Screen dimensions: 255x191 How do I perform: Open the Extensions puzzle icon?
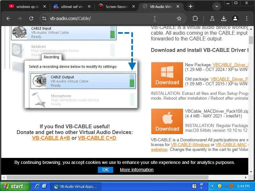point(195,18)
